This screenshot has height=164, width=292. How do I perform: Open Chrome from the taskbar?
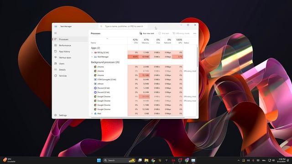[153, 160]
